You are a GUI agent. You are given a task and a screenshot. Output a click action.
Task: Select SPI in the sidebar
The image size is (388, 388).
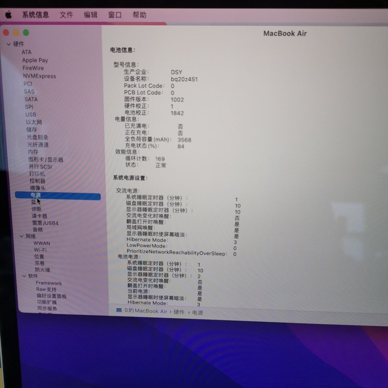tap(29, 107)
